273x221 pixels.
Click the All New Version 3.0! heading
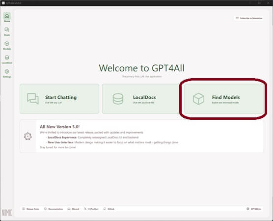[x=60, y=127]
